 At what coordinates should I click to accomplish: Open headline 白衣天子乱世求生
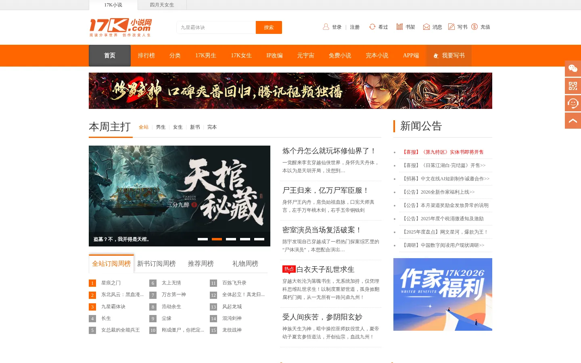point(325,269)
